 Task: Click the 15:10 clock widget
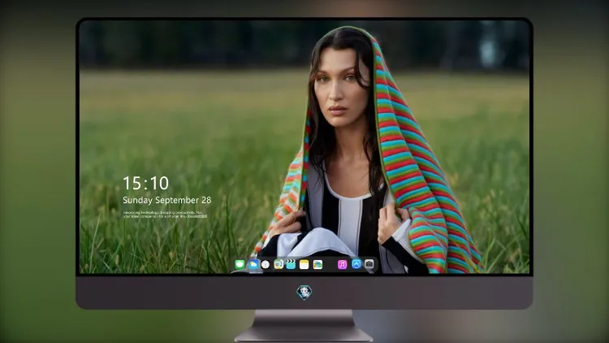(145, 183)
